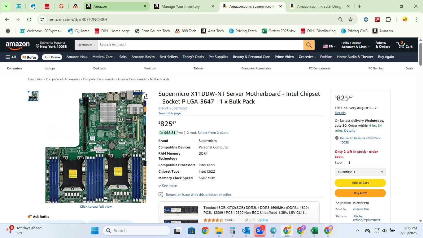The width and height of the screenshot is (423, 238).
Task: Open Motherboards breadcrumb link
Action: click(x=159, y=79)
